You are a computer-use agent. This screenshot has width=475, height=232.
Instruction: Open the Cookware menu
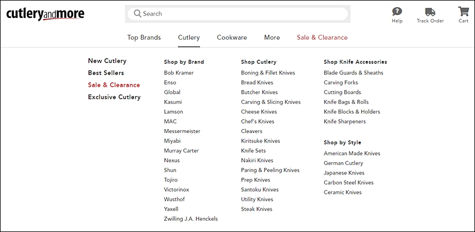point(232,37)
